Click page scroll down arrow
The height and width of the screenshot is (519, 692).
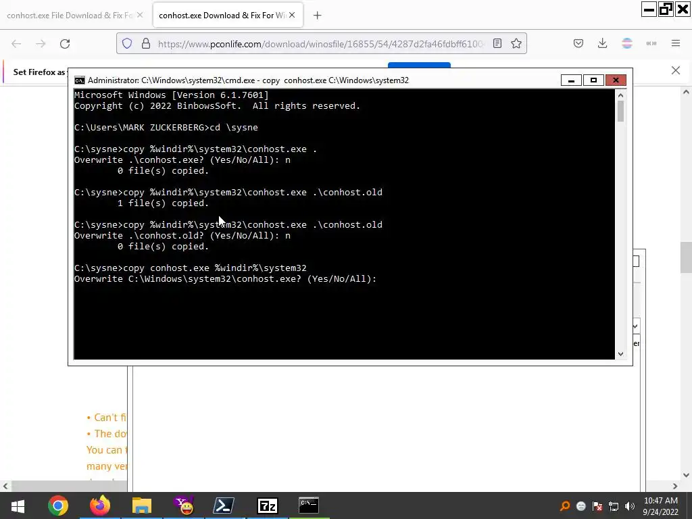[686, 475]
